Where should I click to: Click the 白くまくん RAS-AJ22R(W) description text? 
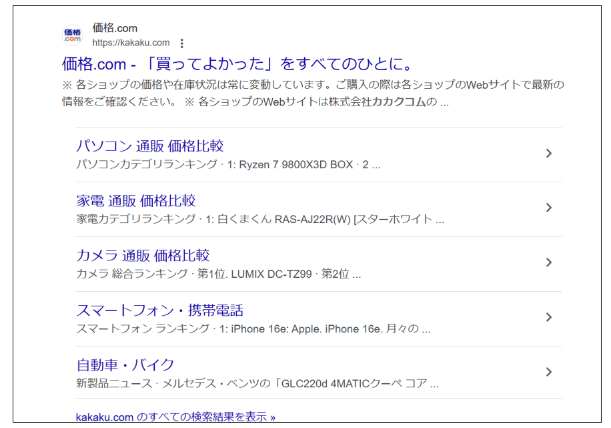tap(260, 219)
